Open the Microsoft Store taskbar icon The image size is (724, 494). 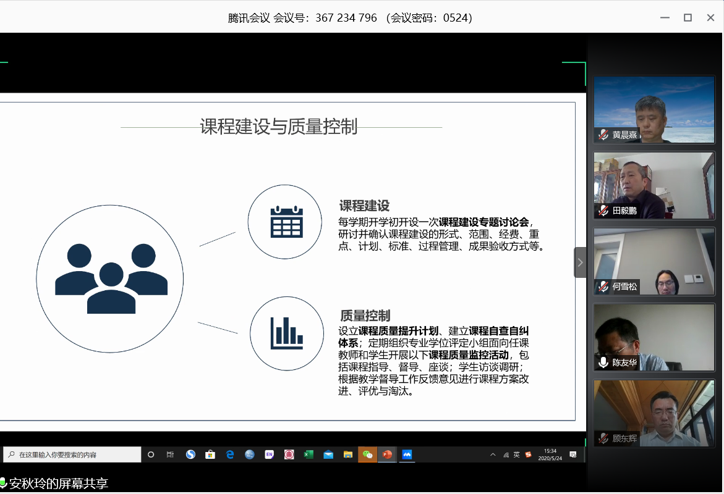[x=210, y=454]
